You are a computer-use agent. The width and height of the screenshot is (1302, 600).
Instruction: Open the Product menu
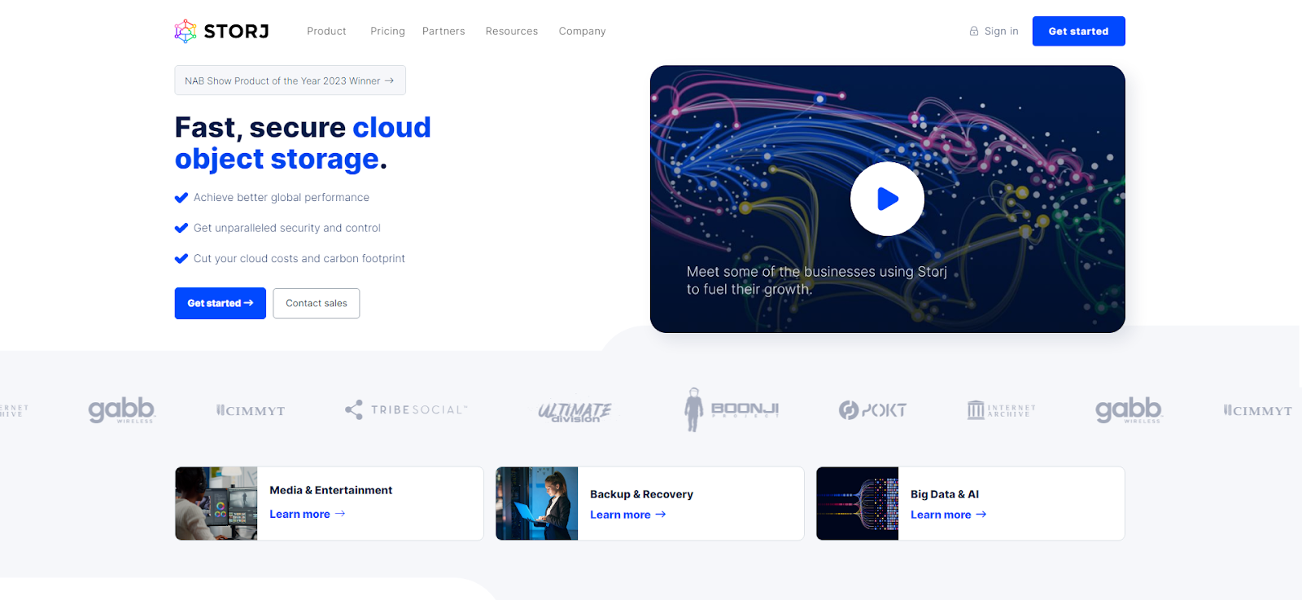tap(326, 31)
